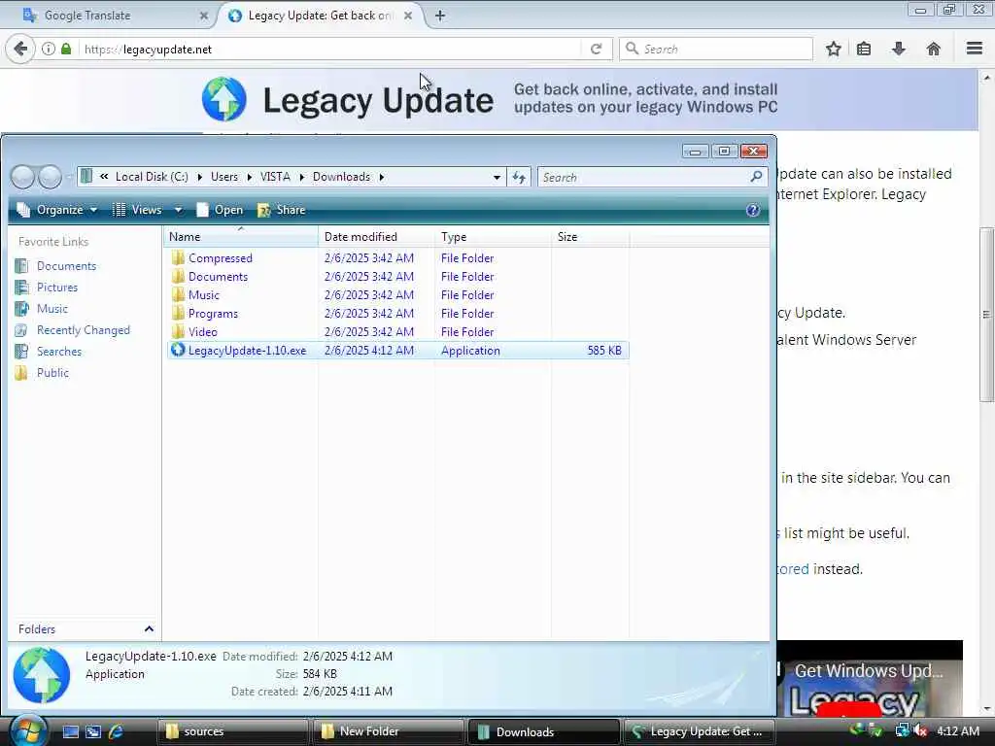This screenshot has height=746, width=995.
Task: Click VISTA breadcrumb segment
Action: 275,177
